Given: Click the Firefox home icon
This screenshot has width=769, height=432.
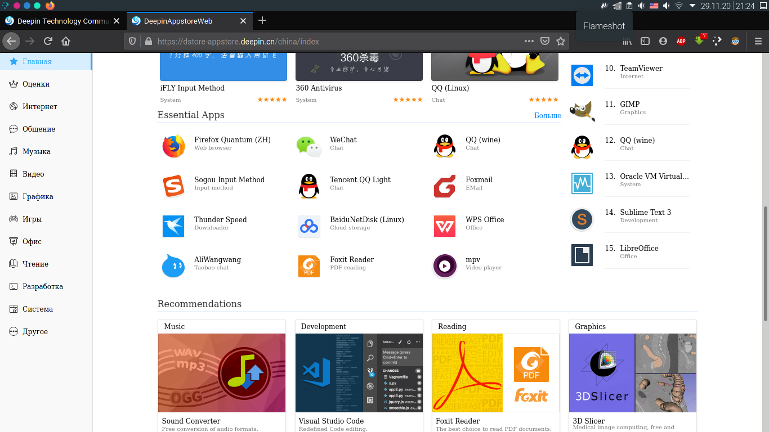Looking at the screenshot, I should 66,41.
